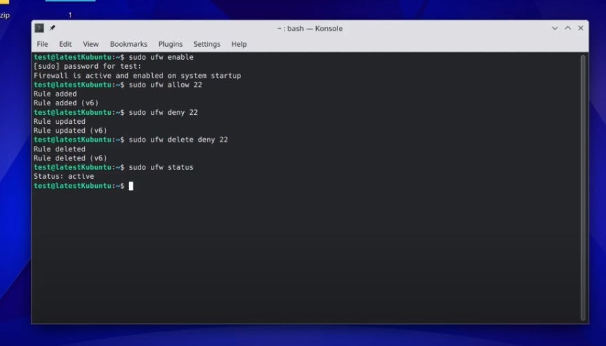
Task: Click the "Status: active" output line
Action: pos(63,177)
